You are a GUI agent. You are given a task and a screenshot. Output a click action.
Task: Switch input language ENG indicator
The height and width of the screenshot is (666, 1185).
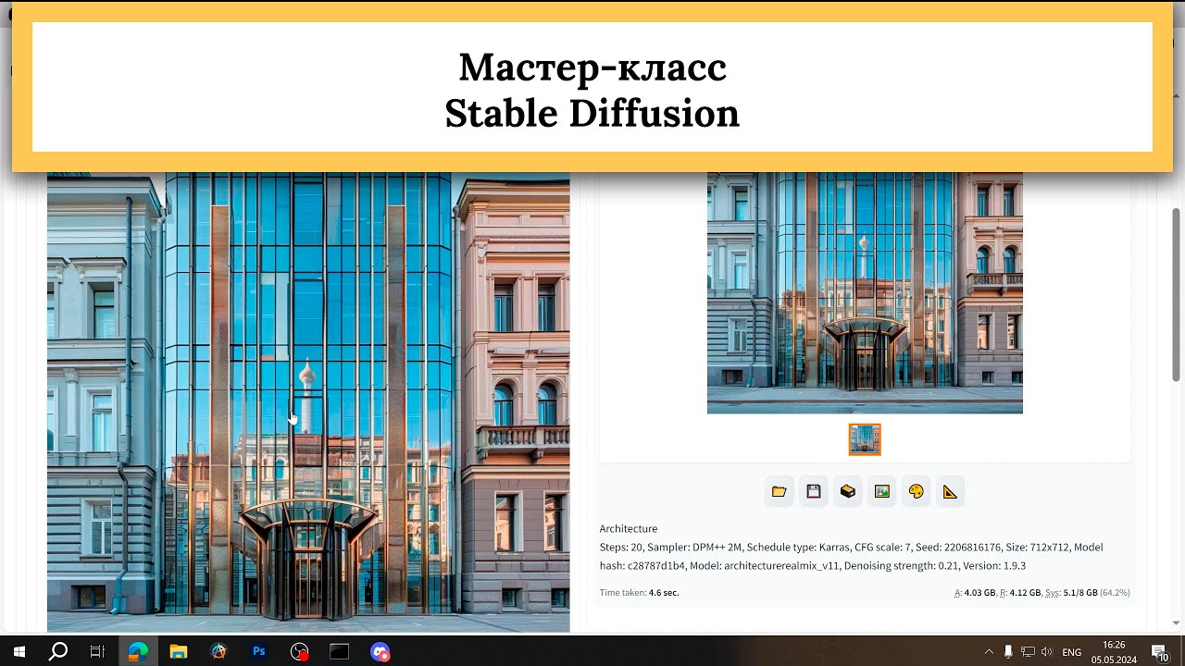click(1072, 652)
